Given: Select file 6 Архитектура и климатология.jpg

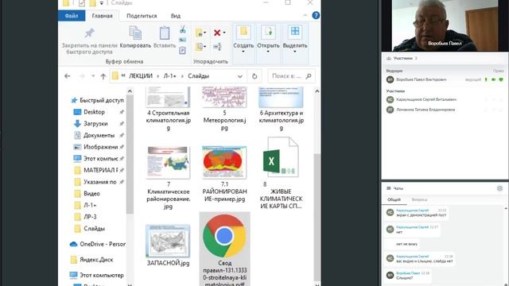Looking at the screenshot, I should [281, 109].
